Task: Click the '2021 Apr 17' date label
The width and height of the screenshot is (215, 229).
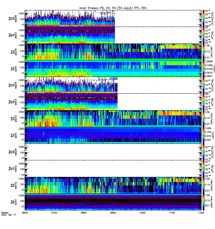Action: (x=9, y=215)
